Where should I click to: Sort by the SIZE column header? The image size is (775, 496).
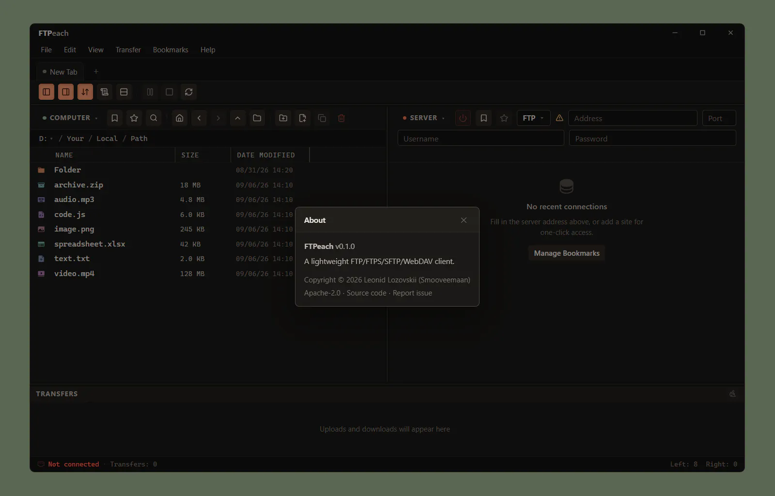[x=190, y=155]
